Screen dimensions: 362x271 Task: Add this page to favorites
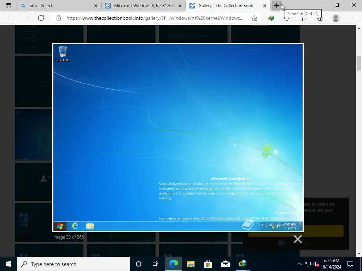coord(254,18)
